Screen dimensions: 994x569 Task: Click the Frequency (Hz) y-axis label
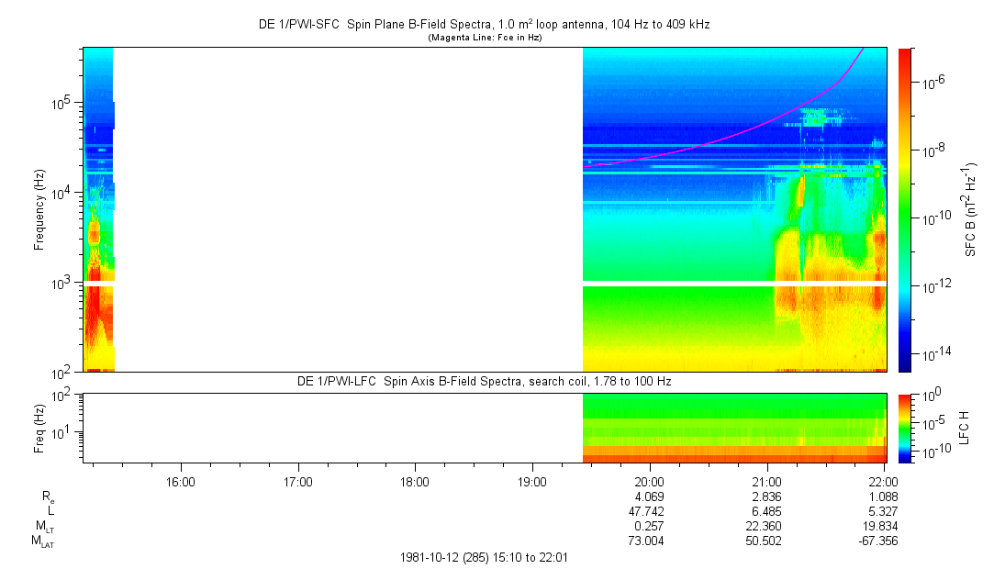click(x=39, y=210)
